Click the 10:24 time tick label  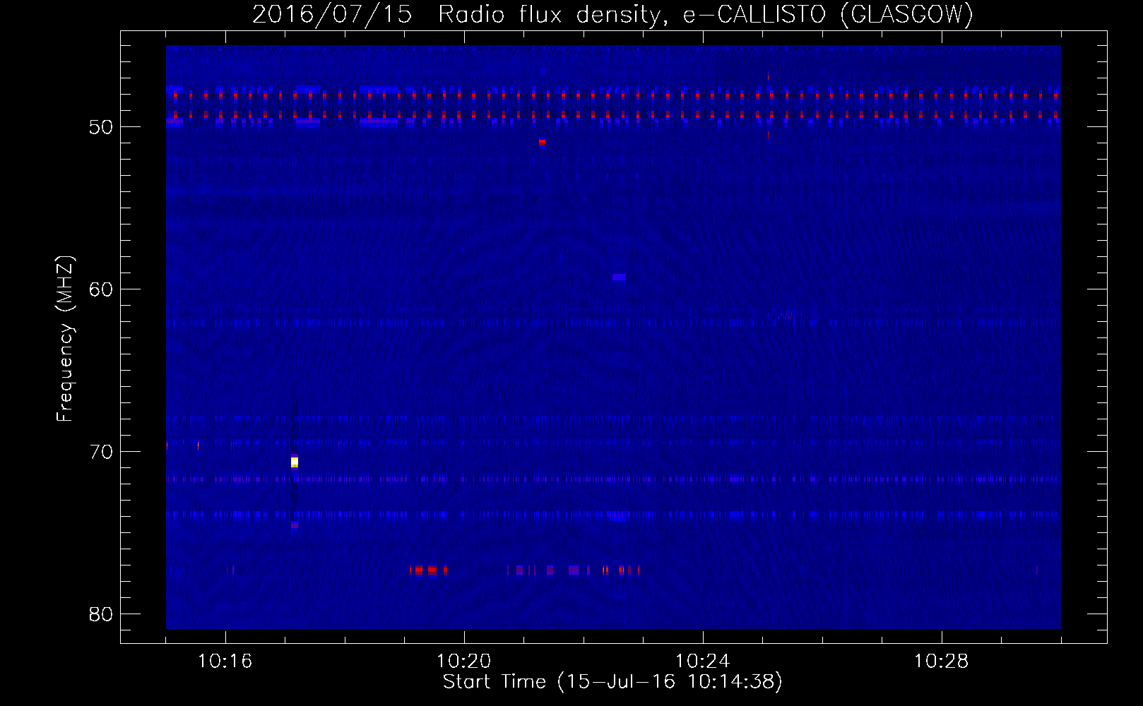point(703,662)
